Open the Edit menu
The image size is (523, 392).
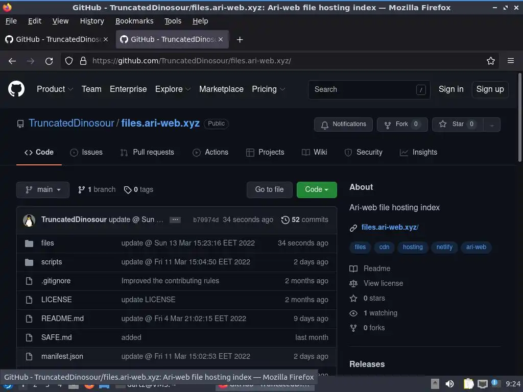35,21
